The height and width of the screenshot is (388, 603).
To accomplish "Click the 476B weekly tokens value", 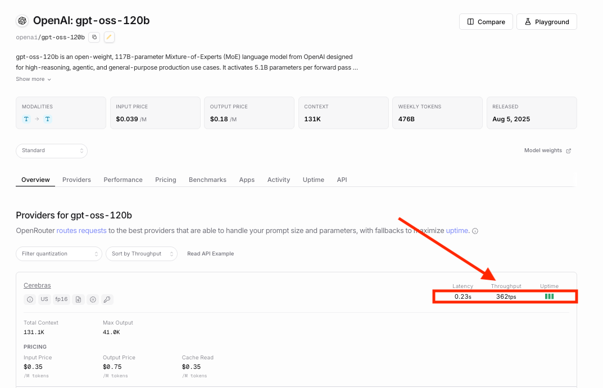I will click(406, 119).
